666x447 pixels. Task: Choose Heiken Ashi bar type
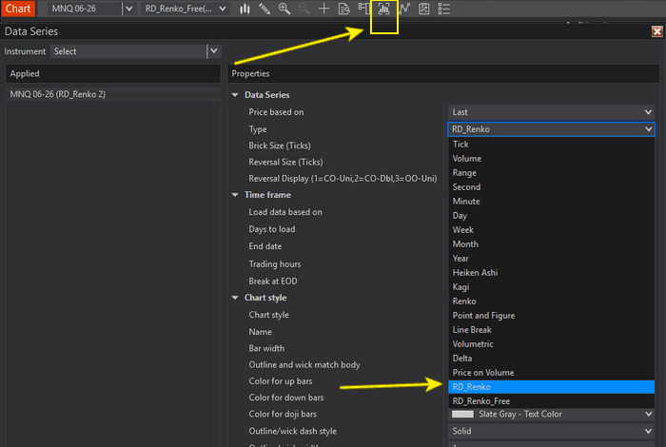point(551,273)
